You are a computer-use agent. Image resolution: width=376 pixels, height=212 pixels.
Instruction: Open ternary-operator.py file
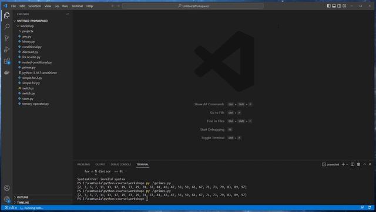(35, 104)
